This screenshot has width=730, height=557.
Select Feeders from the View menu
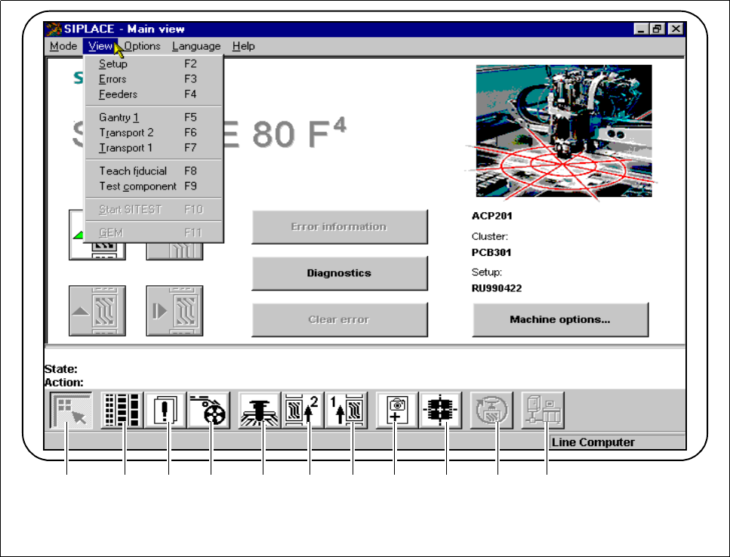118,94
